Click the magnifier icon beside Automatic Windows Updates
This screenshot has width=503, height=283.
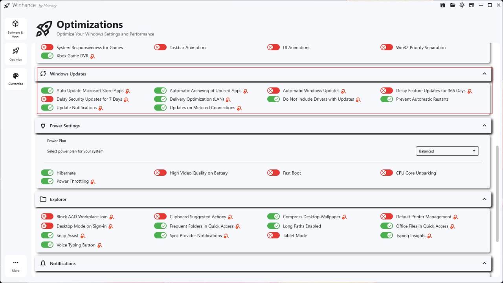[343, 91]
